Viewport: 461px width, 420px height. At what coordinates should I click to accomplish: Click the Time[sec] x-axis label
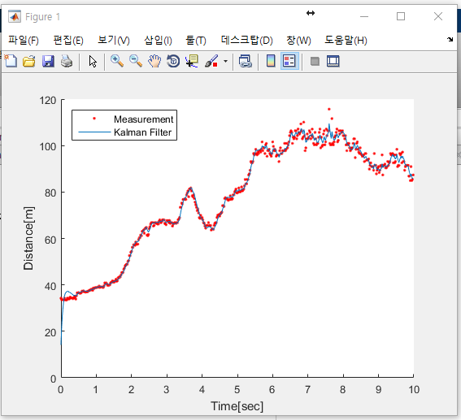(x=237, y=406)
